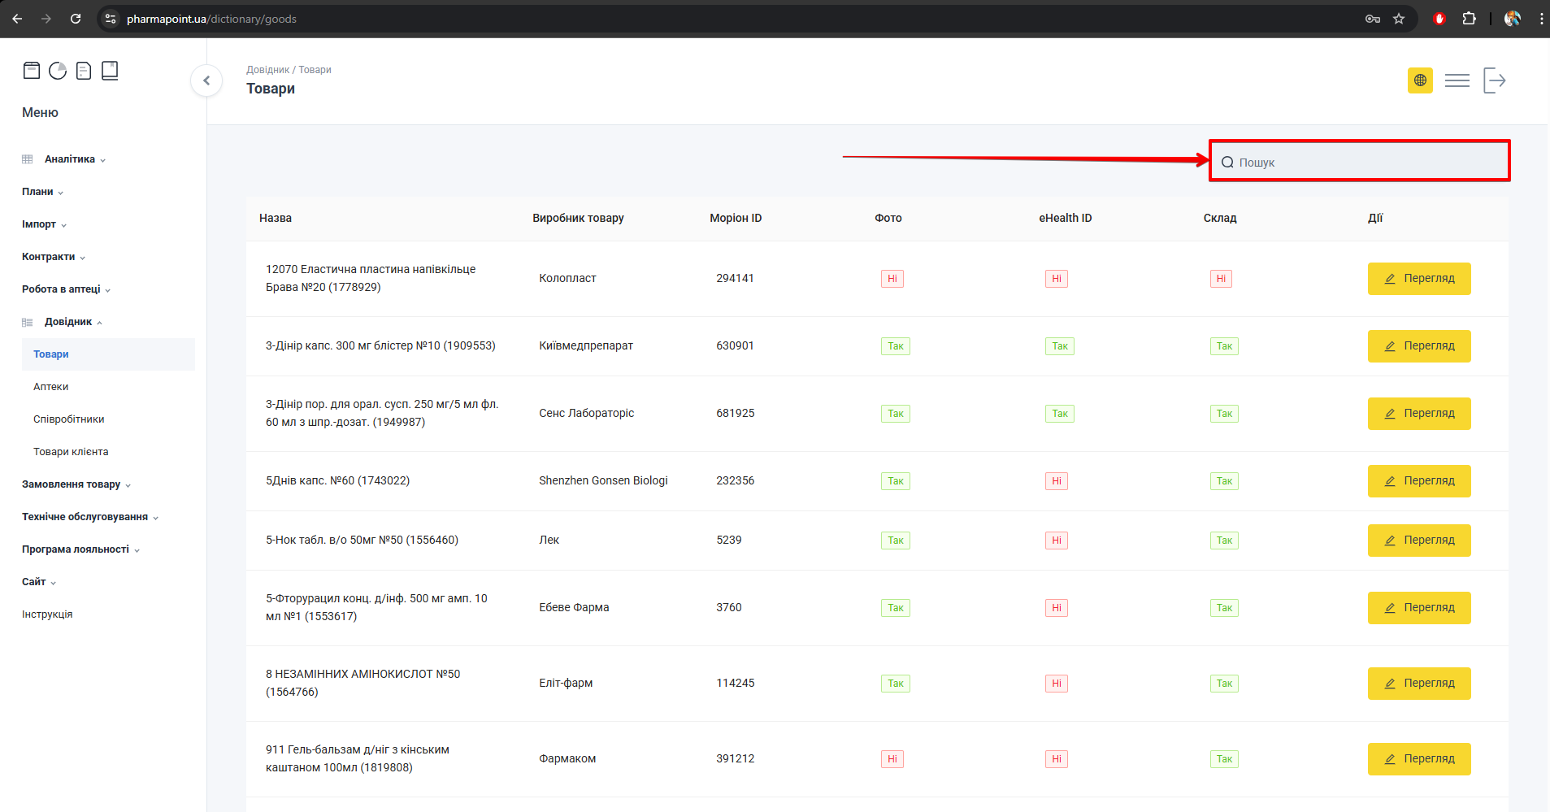Viewport: 1550px width, 812px height.
Task: Click Перегляд for 3-Дінір капс. 300 мг
Action: [x=1418, y=346]
